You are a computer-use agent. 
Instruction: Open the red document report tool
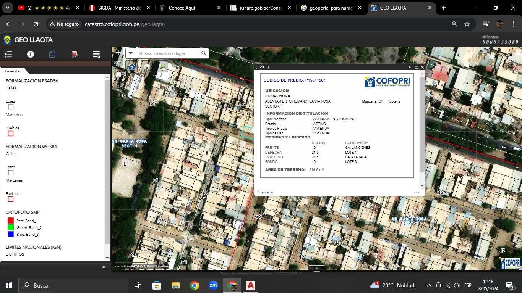tap(75, 54)
